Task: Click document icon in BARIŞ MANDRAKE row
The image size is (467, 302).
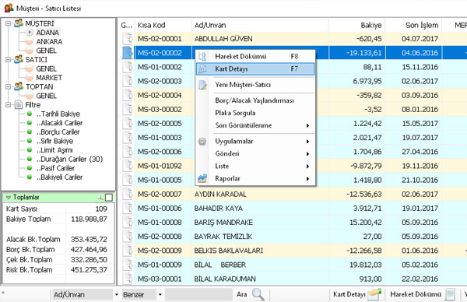Action: click(x=128, y=223)
